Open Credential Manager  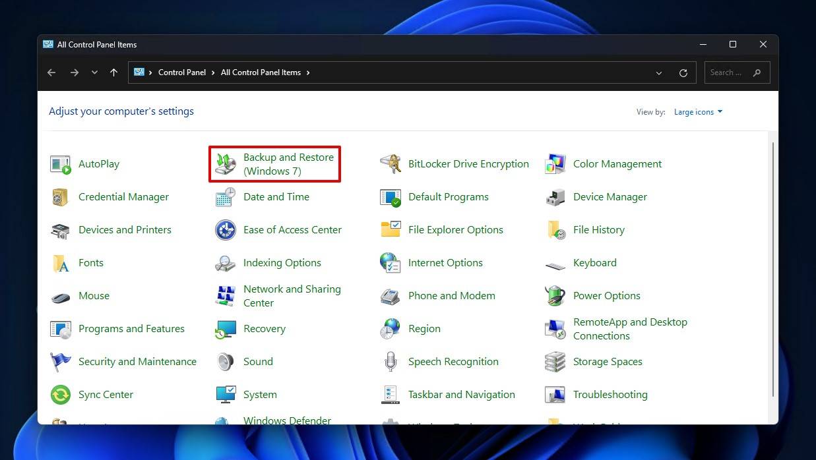coord(123,196)
